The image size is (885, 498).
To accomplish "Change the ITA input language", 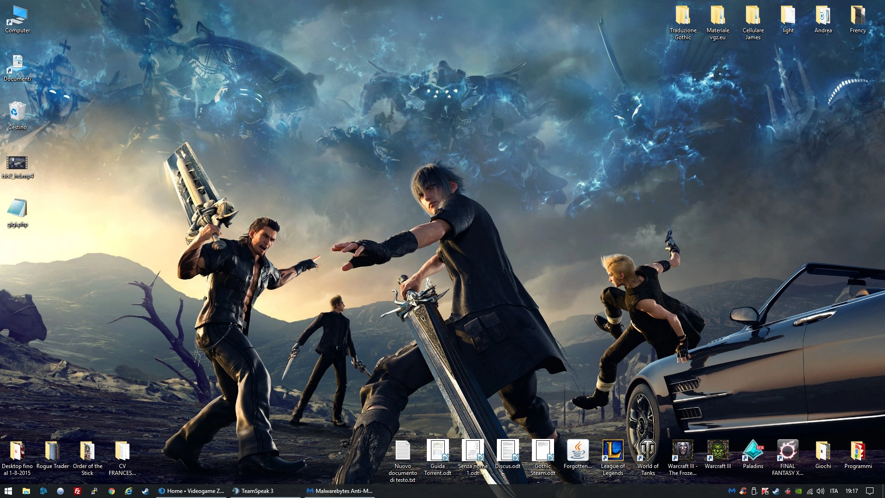I will [x=834, y=491].
